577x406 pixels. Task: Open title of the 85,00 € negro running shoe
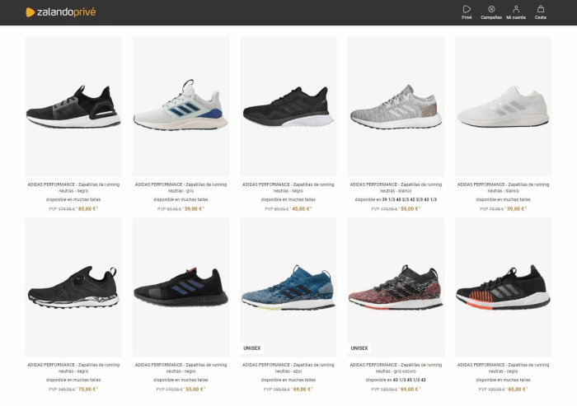[x=73, y=188]
